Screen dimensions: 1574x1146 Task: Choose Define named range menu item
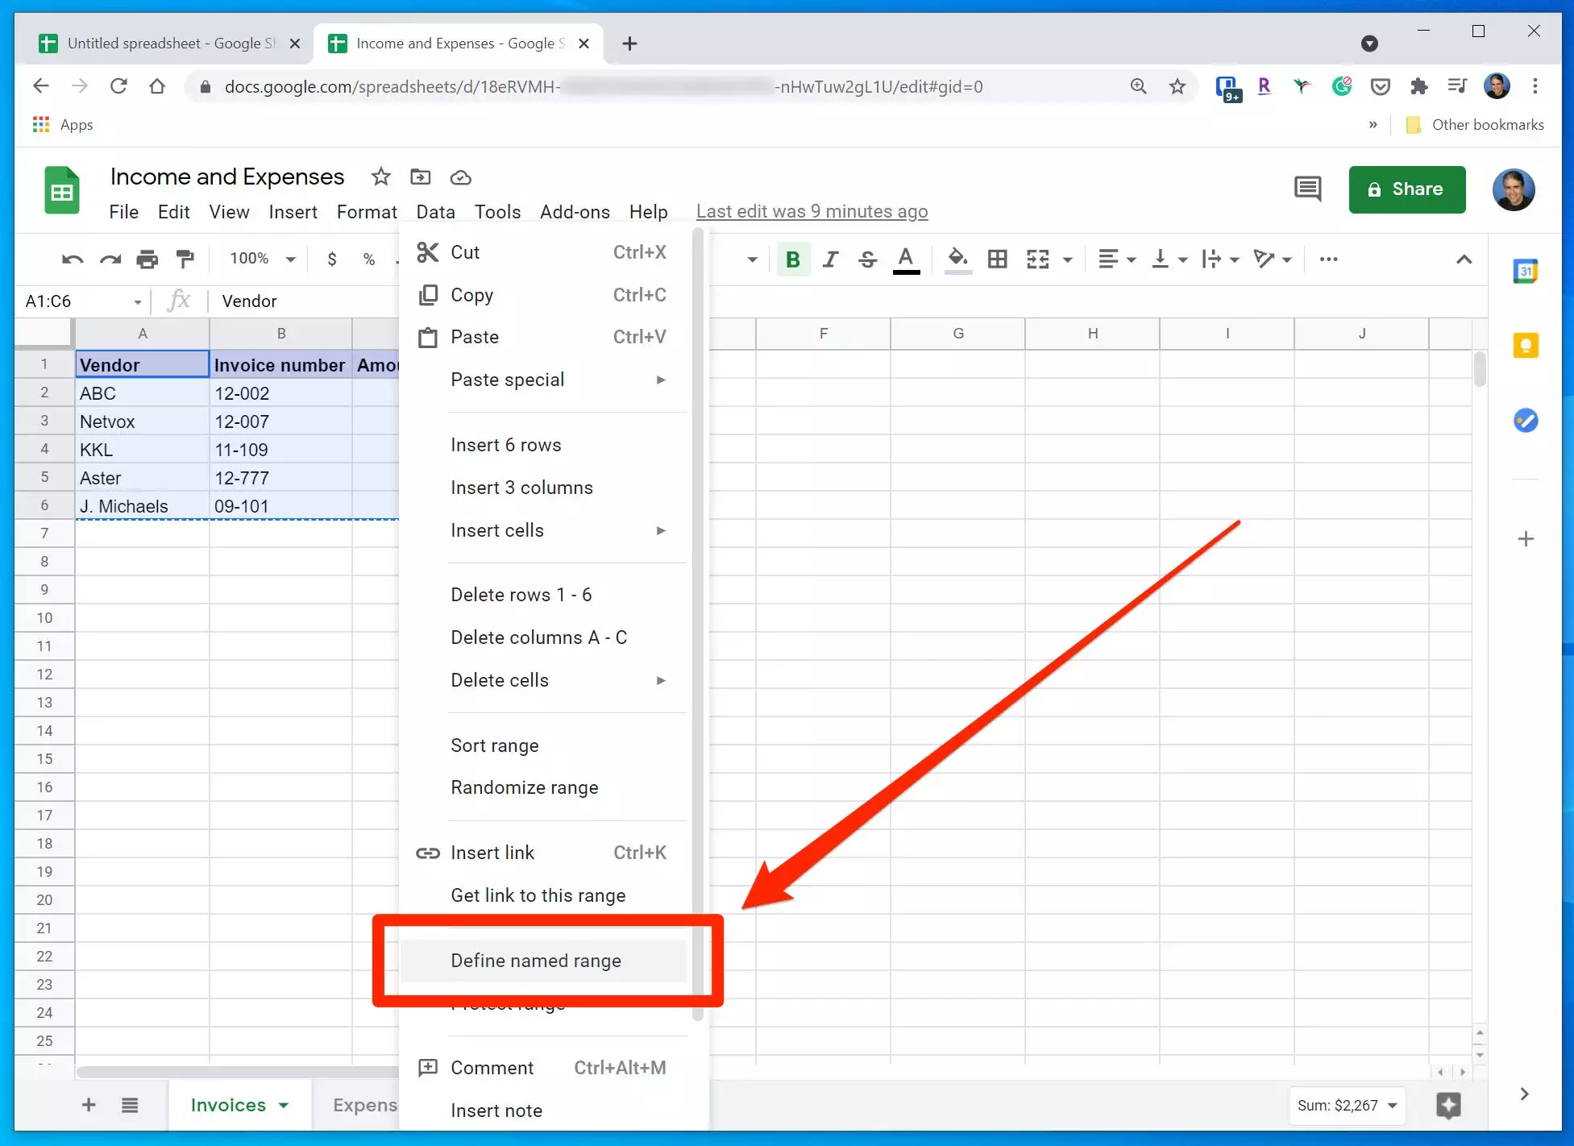[x=536, y=961]
